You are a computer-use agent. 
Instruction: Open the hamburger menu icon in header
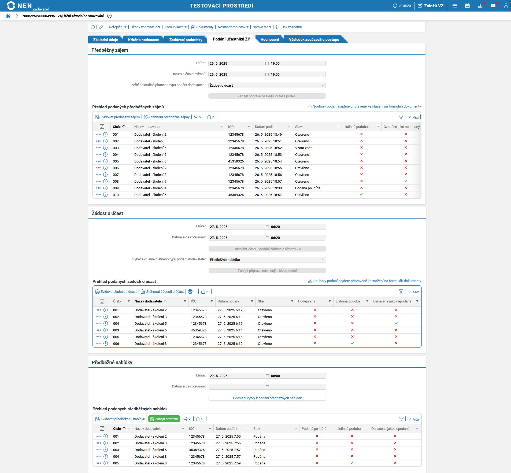[x=455, y=6]
